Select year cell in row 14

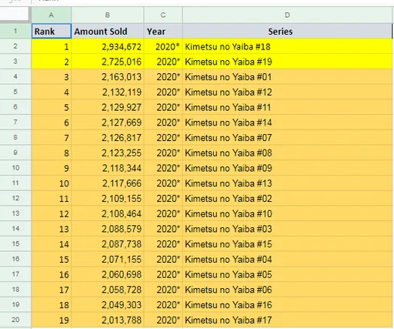pos(163,229)
